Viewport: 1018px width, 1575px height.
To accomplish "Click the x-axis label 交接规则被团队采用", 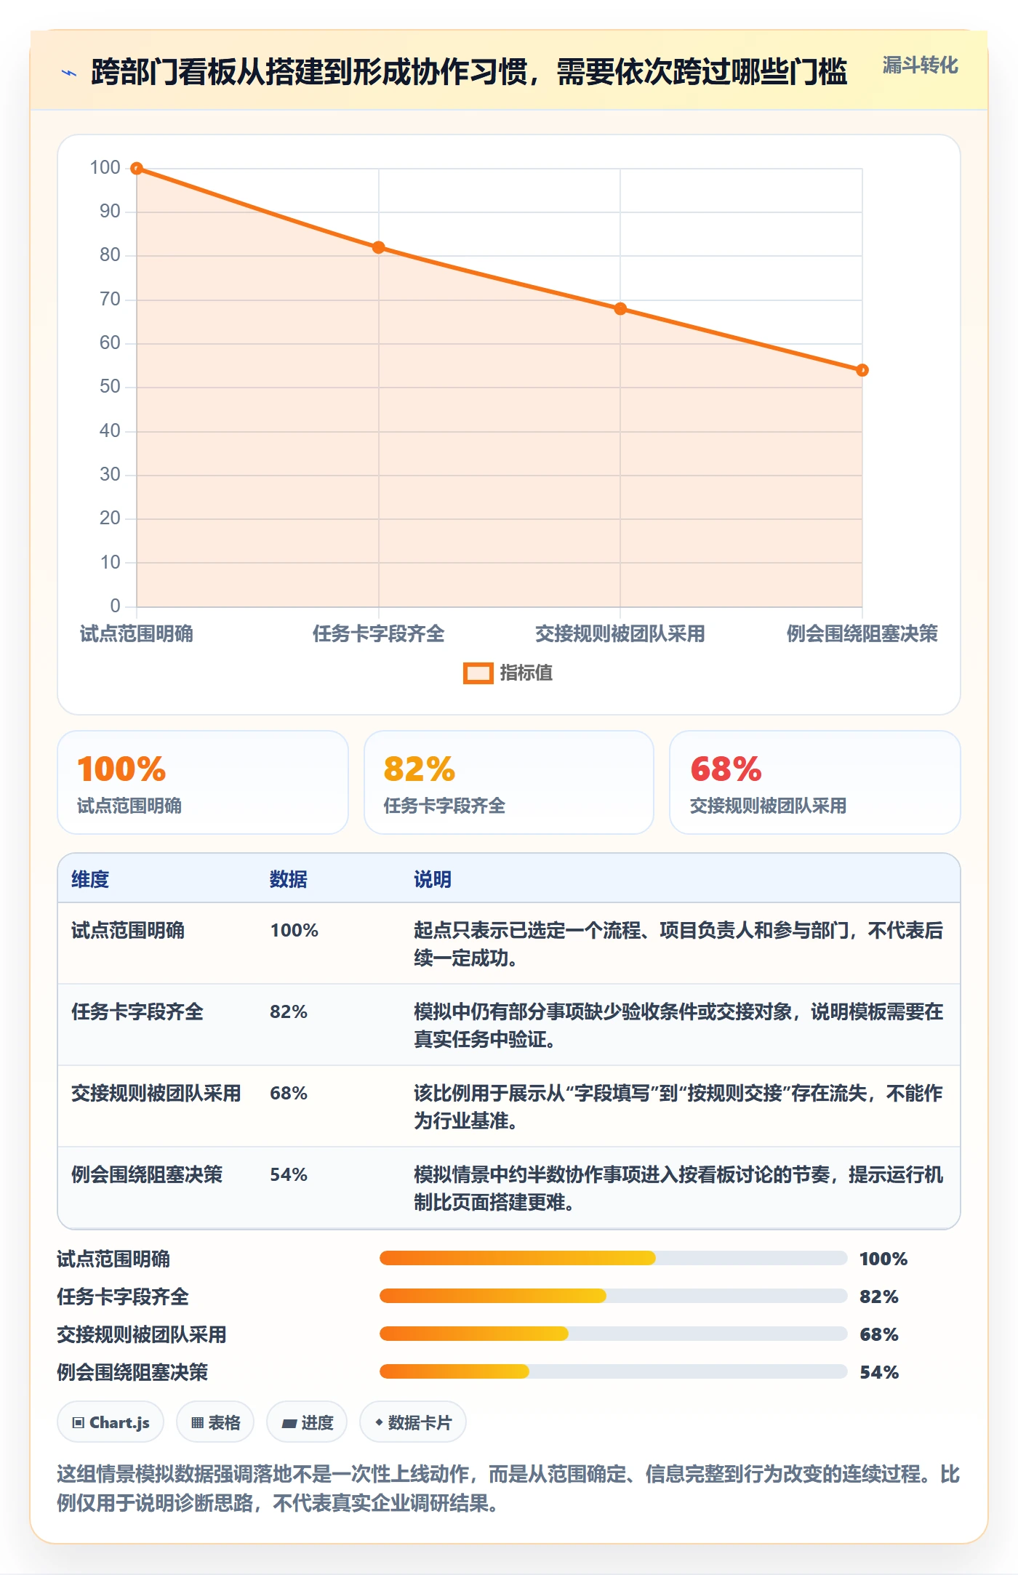I will click(620, 634).
